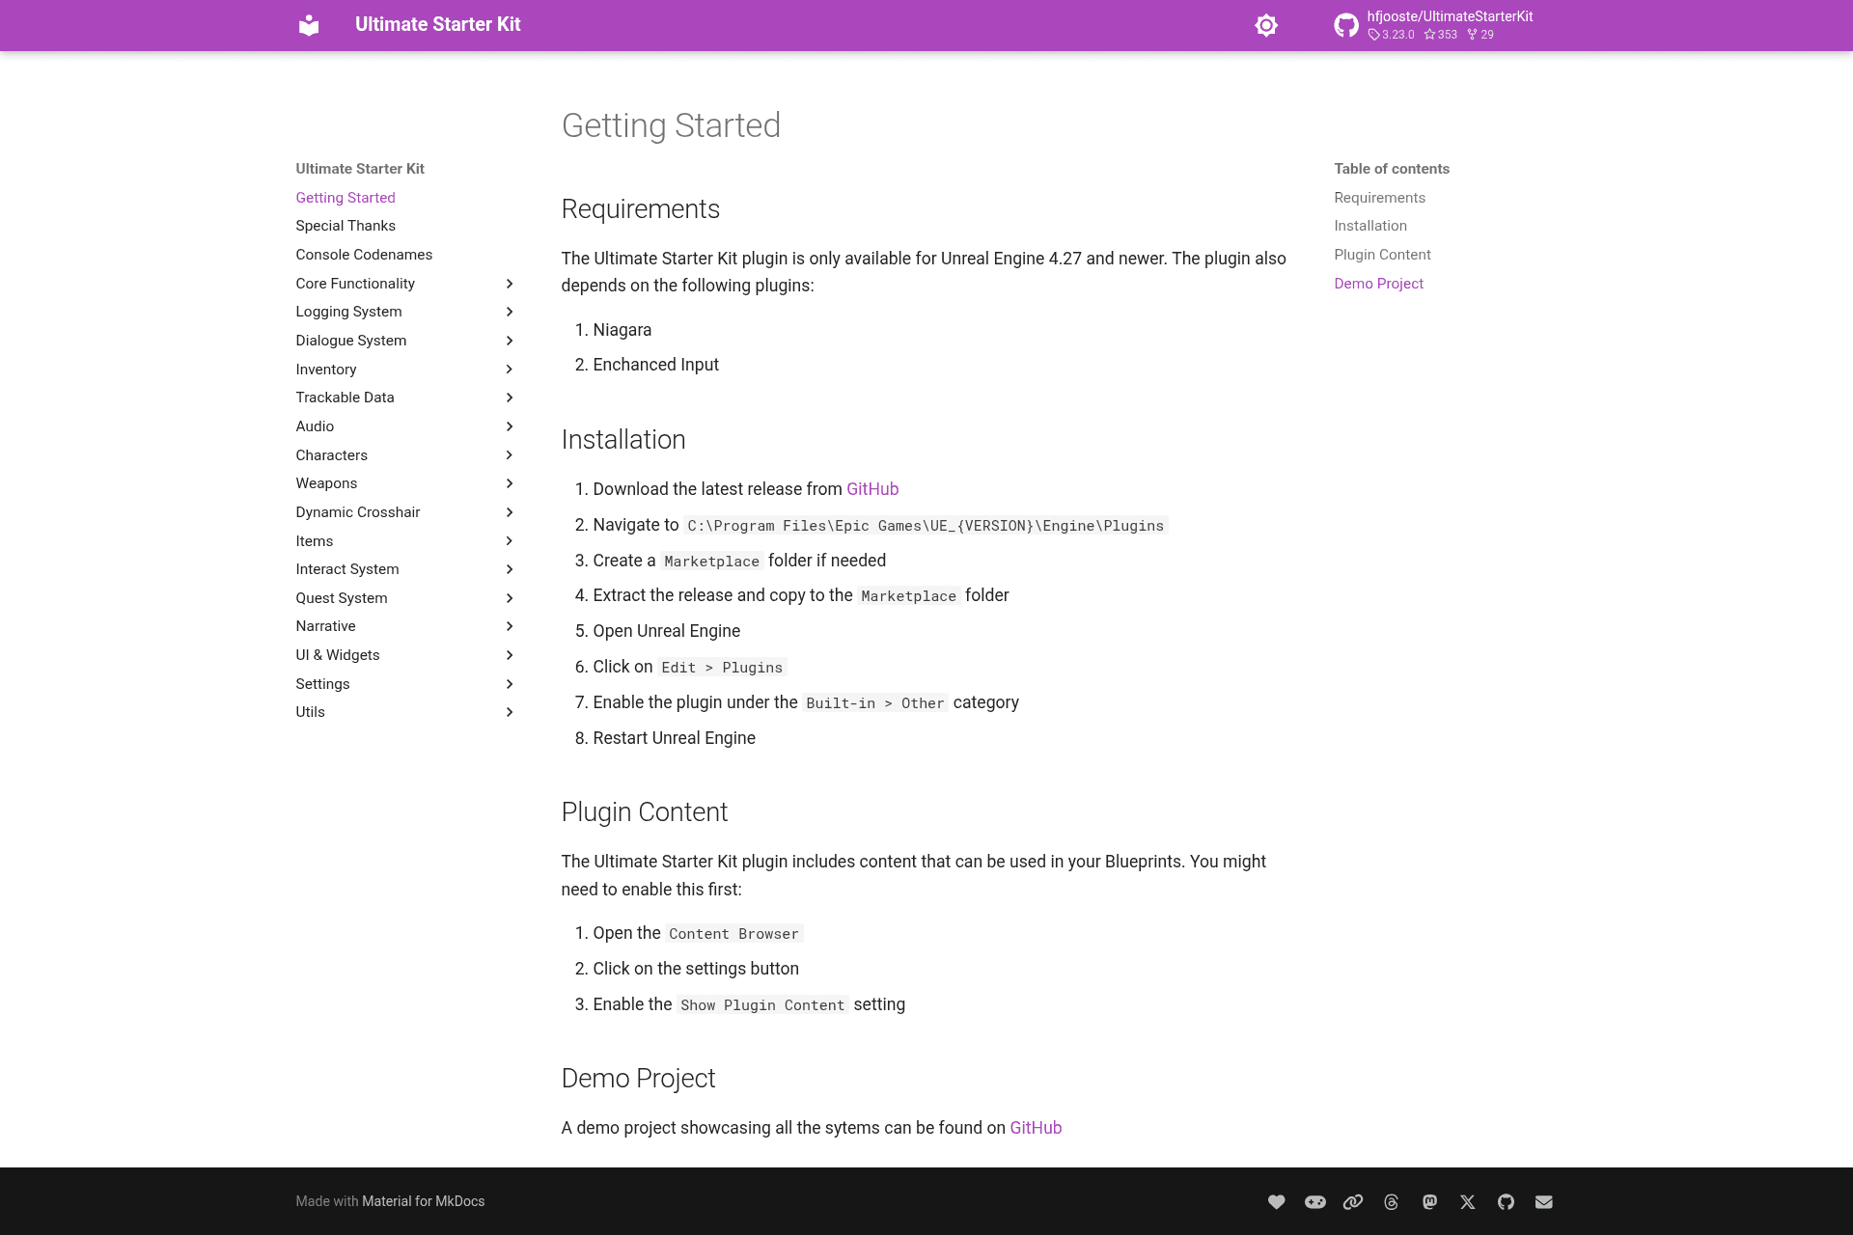Click the Installation section heading
This screenshot has width=1853, height=1235.
(x=623, y=440)
